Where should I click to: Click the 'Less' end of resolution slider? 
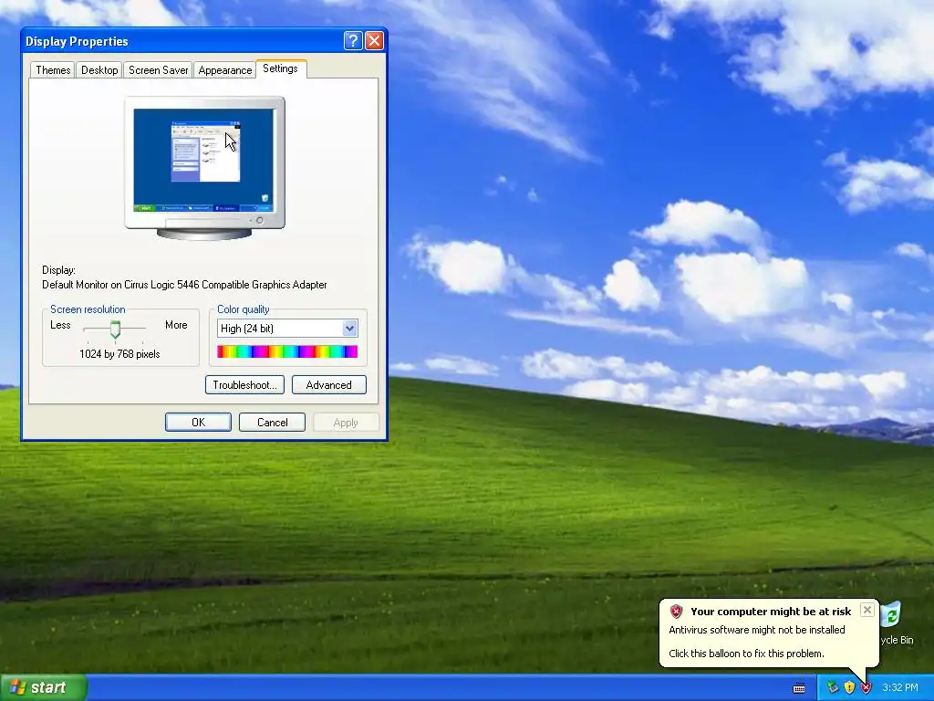[60, 325]
